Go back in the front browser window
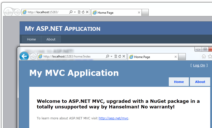 24,56
